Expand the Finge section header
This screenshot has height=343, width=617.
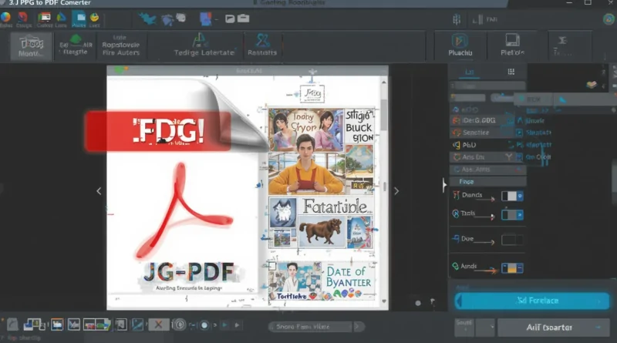[x=487, y=181]
